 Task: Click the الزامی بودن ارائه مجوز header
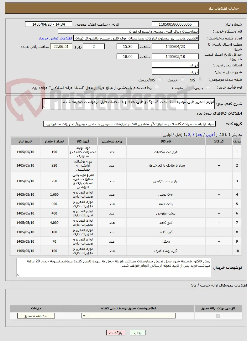click(x=218, y=308)
